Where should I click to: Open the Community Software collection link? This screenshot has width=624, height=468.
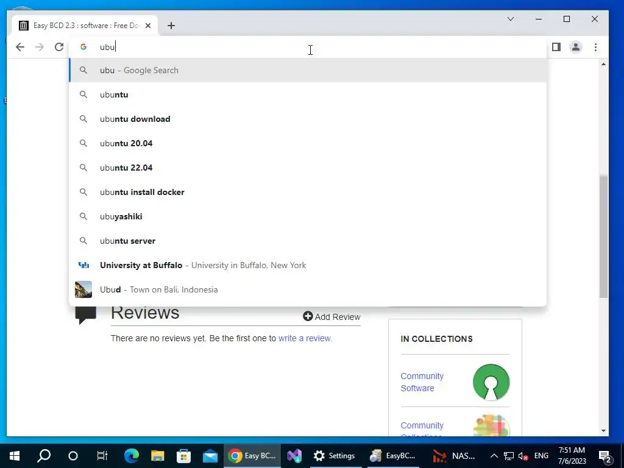pyautogui.click(x=422, y=382)
